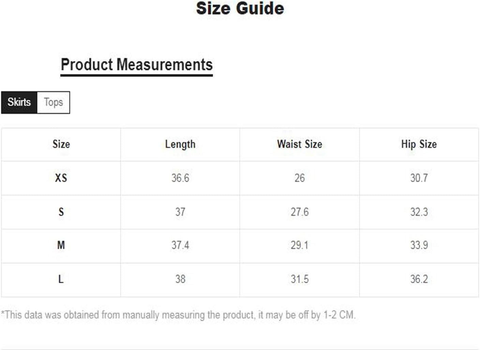Switch to the Tops tab
Viewport: 480px width, 350px height.
[x=53, y=102]
